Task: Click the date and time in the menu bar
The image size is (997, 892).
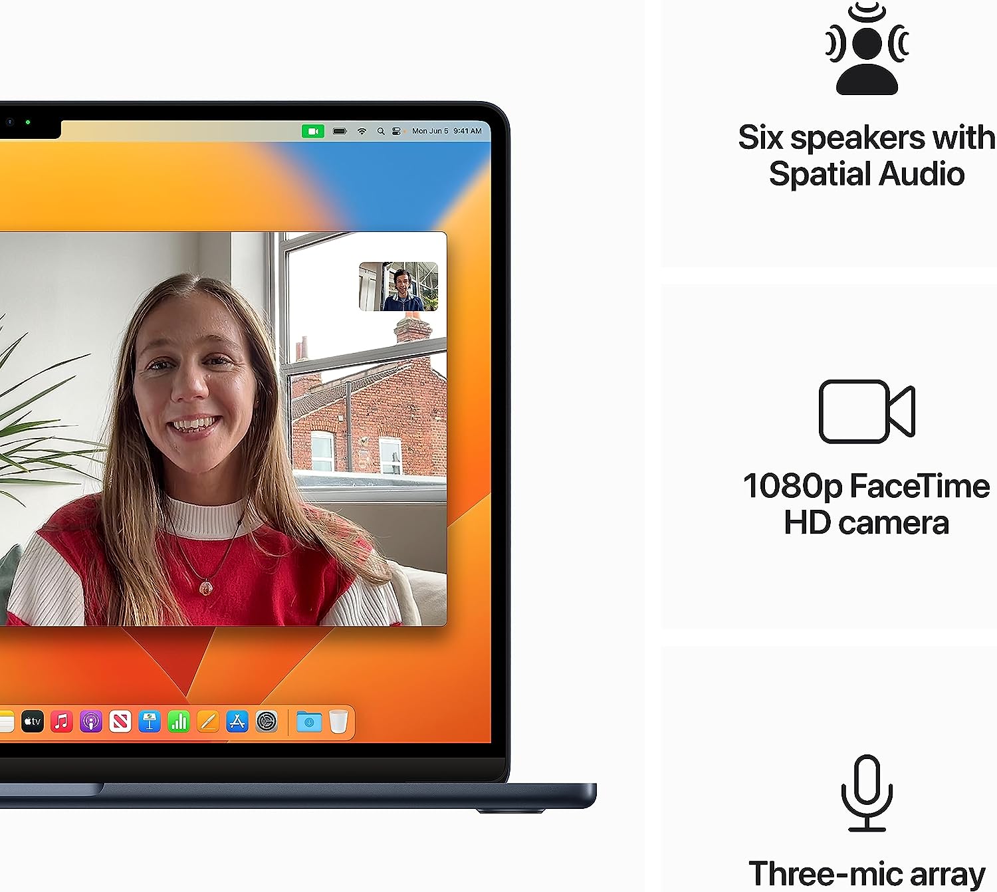Action: 447,131
